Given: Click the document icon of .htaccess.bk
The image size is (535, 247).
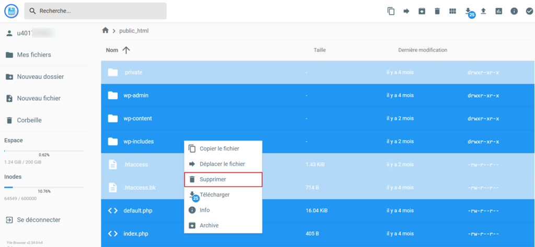Looking at the screenshot, I should pos(113,187).
